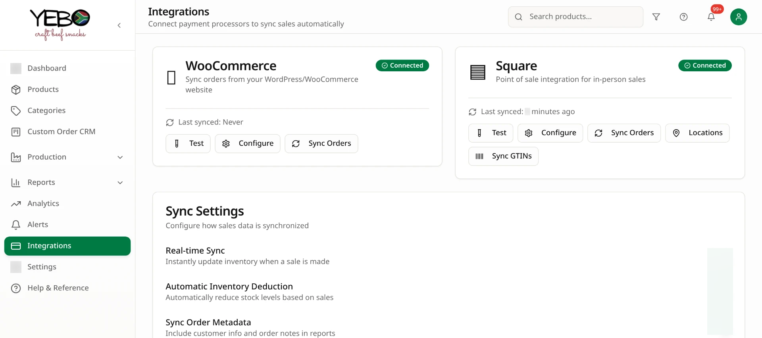Click the Square integration logo icon
This screenshot has width=762, height=338.
478,72
